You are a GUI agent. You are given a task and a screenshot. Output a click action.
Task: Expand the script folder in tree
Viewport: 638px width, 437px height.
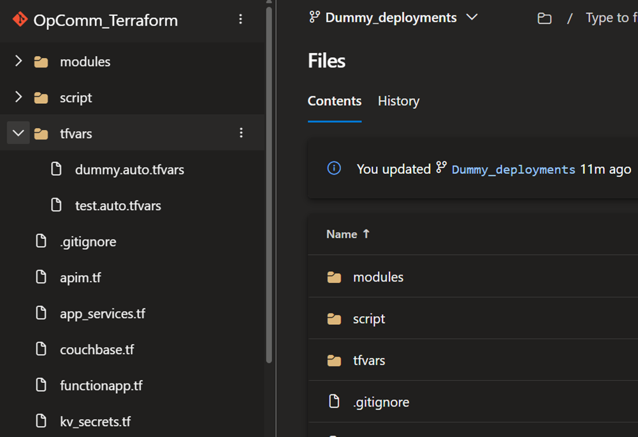click(18, 97)
